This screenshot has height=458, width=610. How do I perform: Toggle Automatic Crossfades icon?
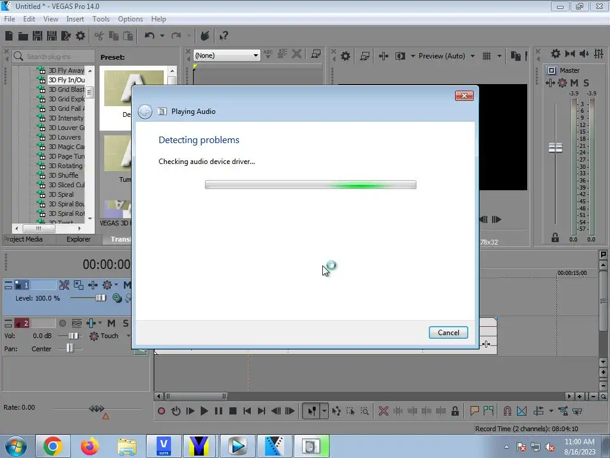click(522, 411)
